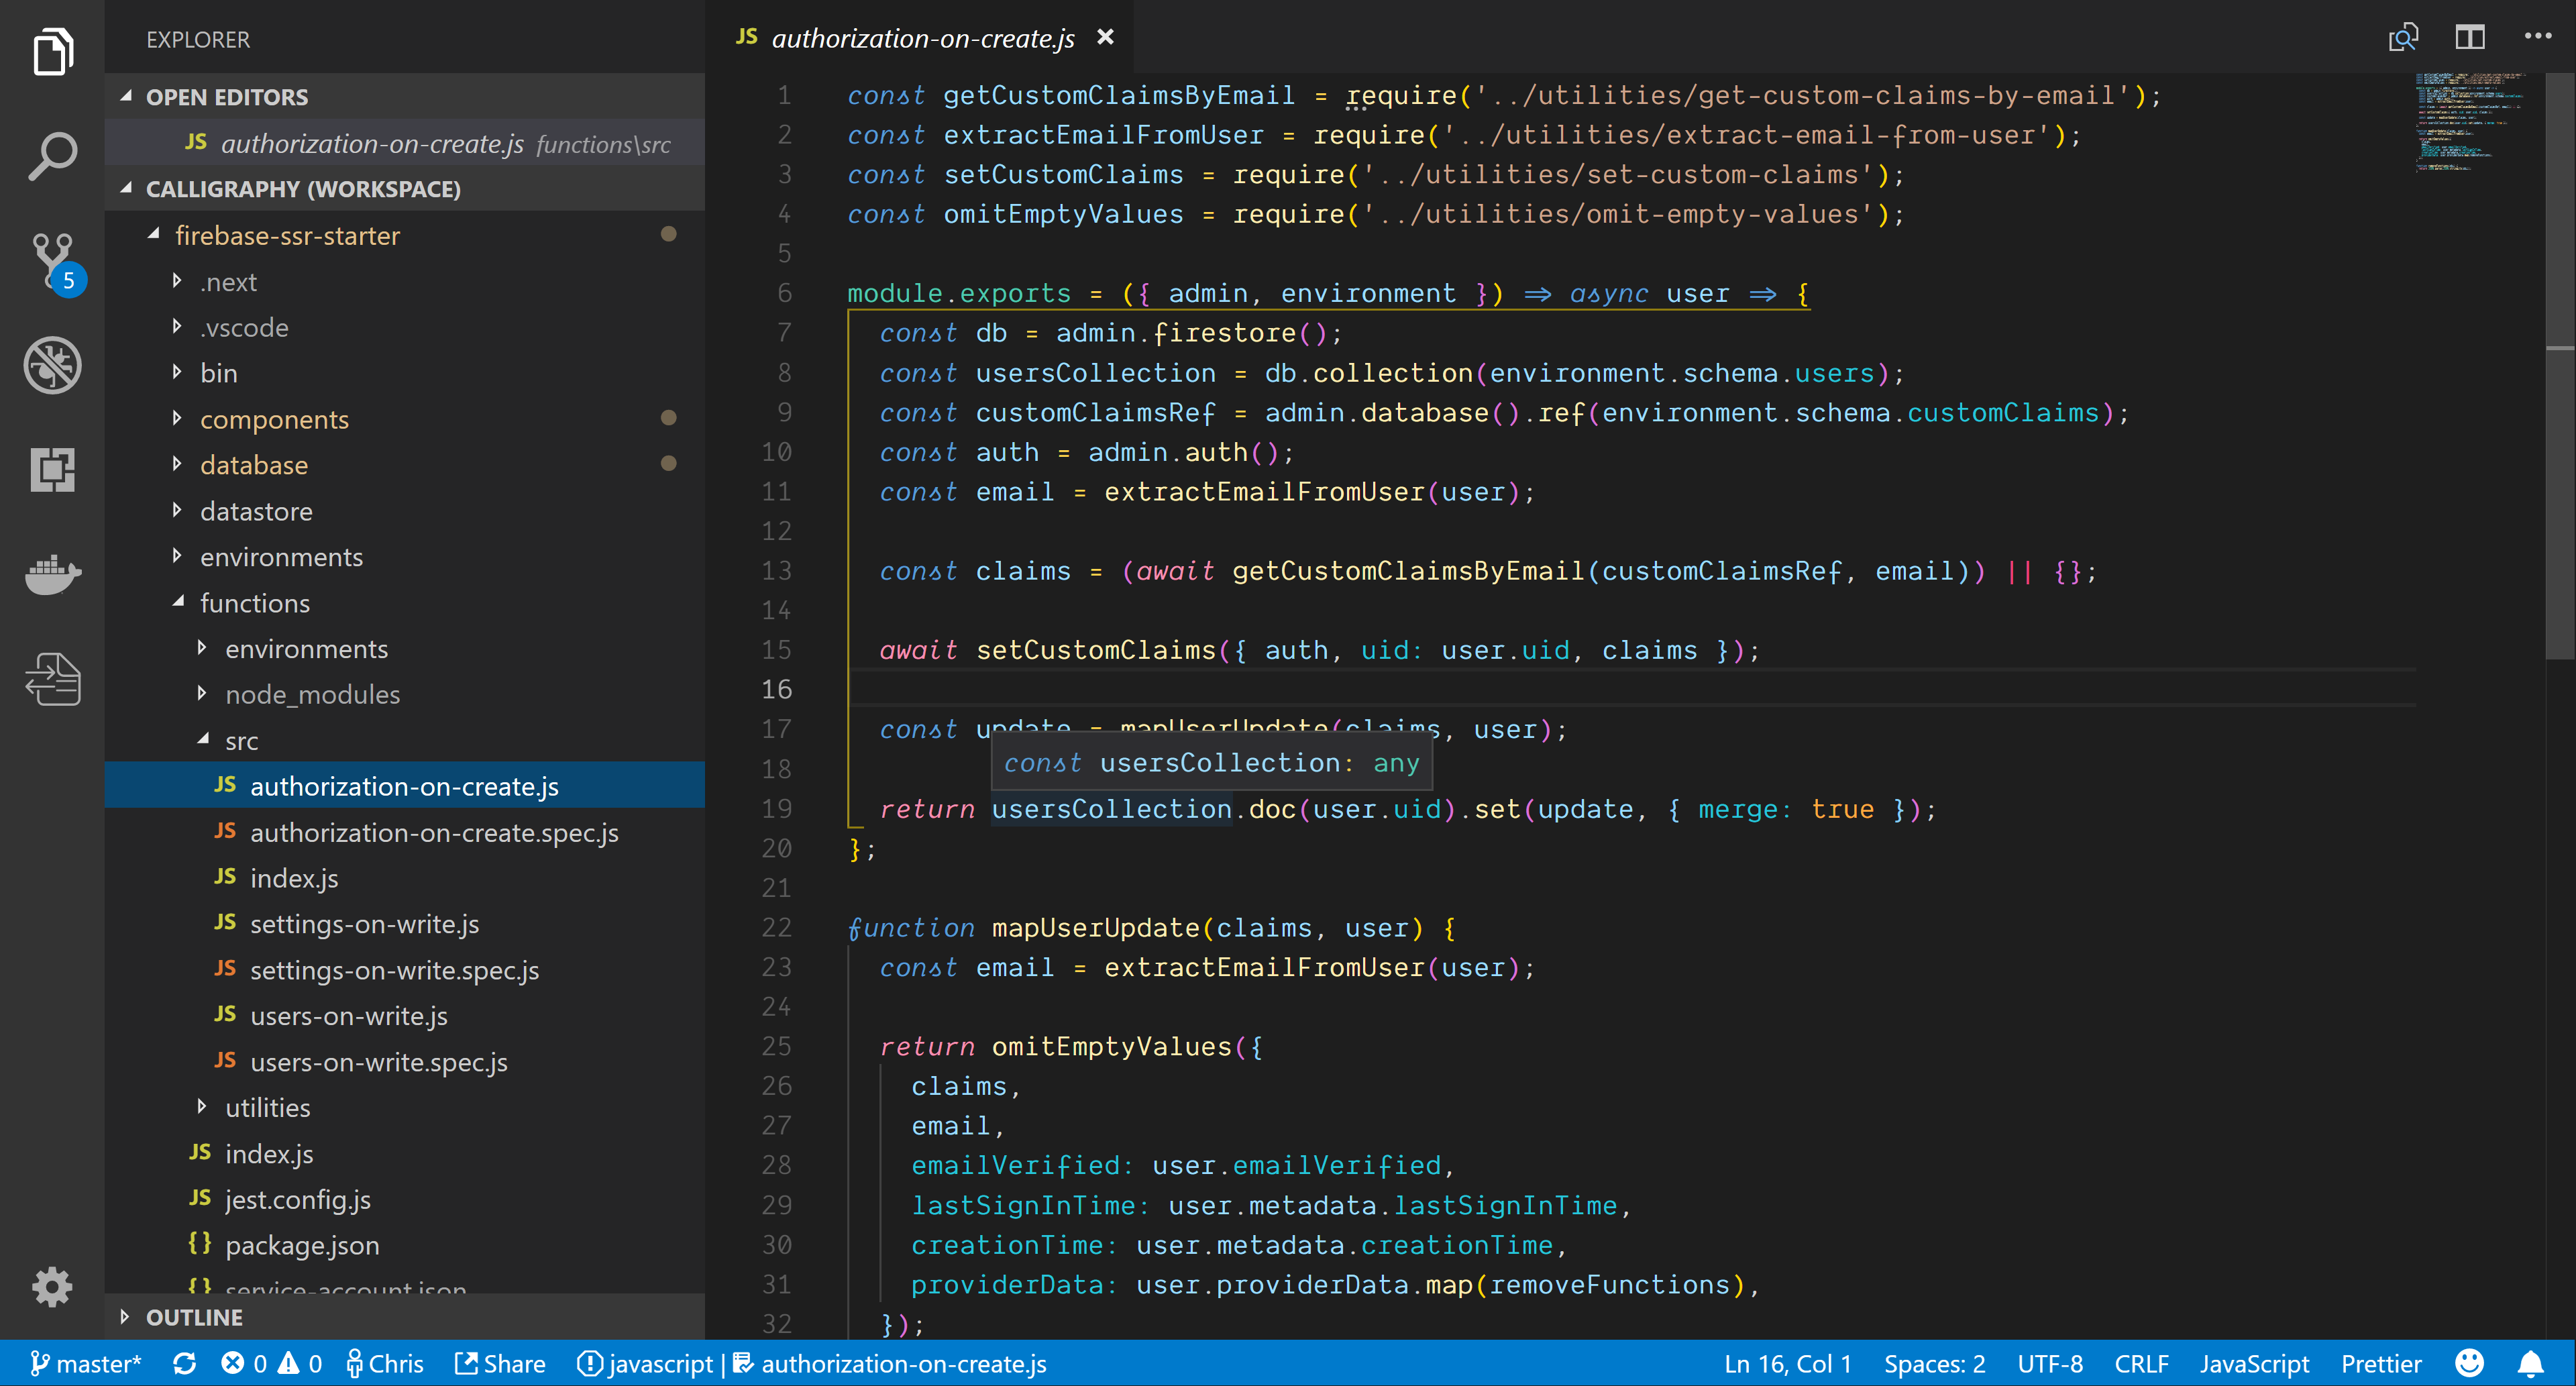2576x1386 pixels.
Task: Collapse the Calligraphy (Workspace) section
Action: [404, 188]
